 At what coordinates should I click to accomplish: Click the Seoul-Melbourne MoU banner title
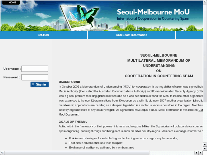tap(153, 12)
